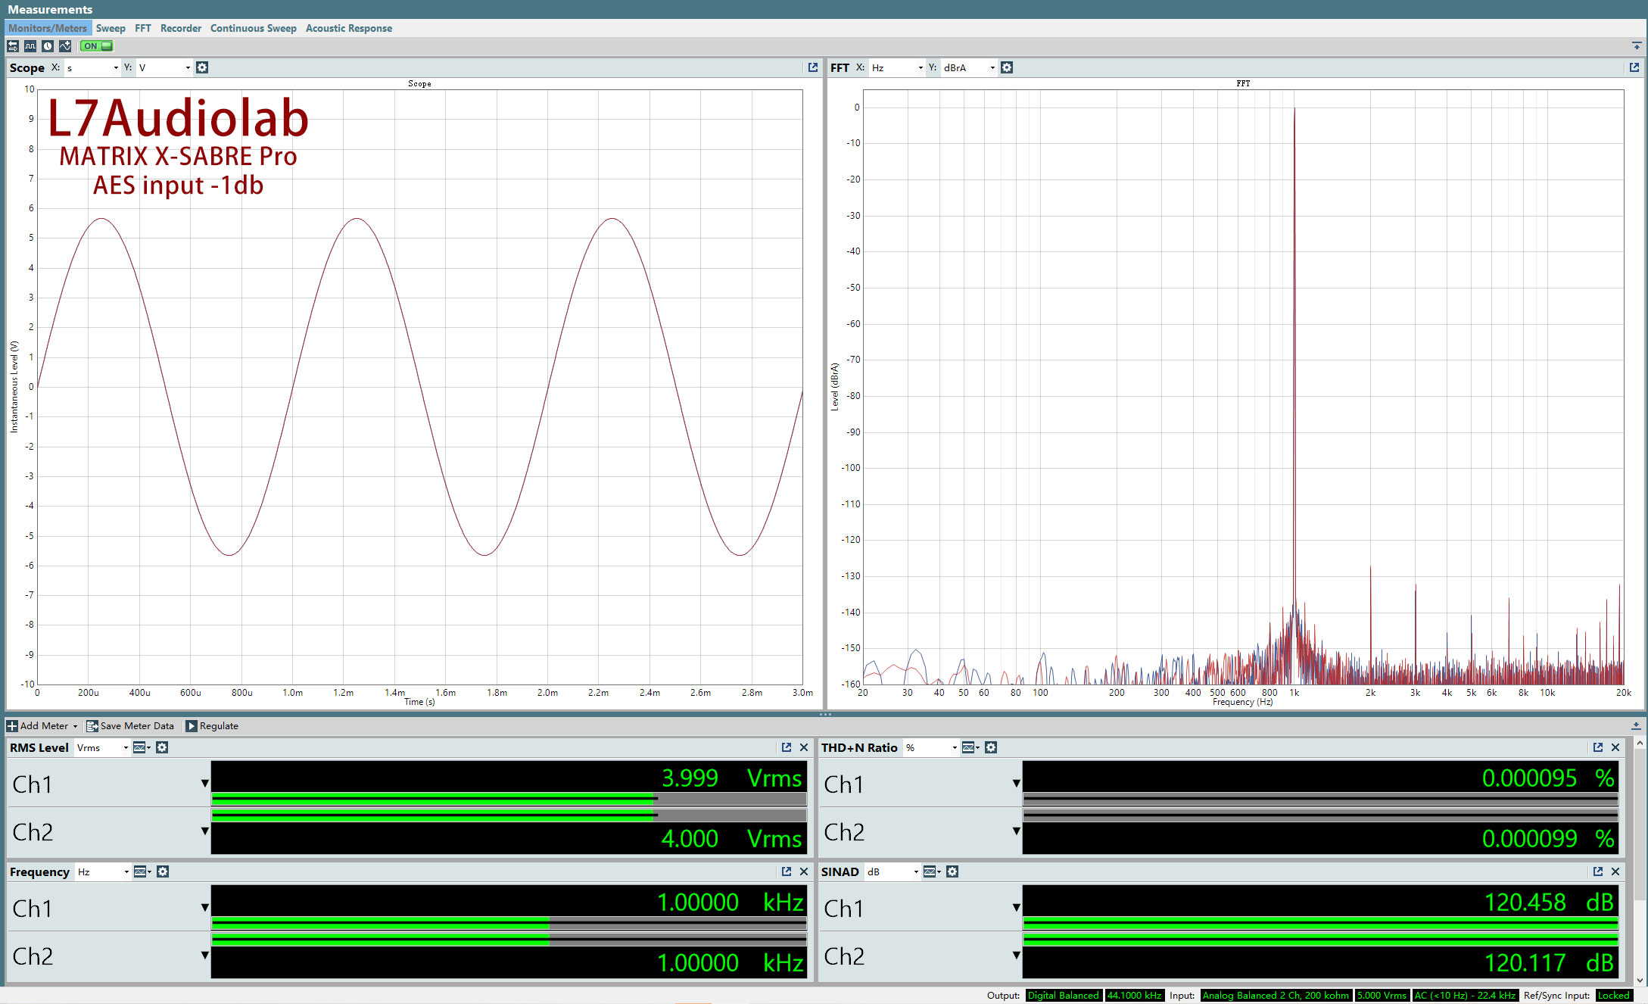Open Frequency meter display-mode icon
This screenshot has width=1648, height=1004.
tap(142, 871)
